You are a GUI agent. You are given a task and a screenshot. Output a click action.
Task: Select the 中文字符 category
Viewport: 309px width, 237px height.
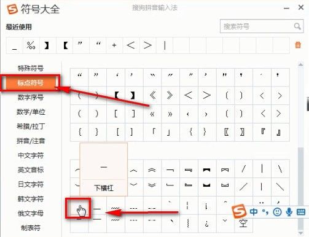click(x=31, y=155)
